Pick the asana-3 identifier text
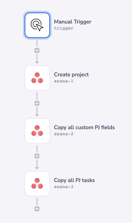 pos(64,187)
